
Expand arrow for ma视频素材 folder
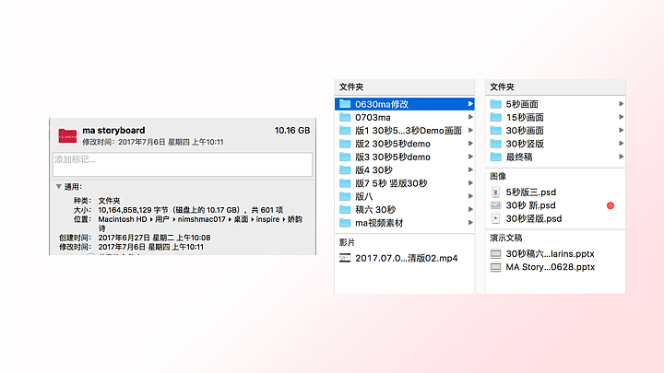(x=470, y=223)
